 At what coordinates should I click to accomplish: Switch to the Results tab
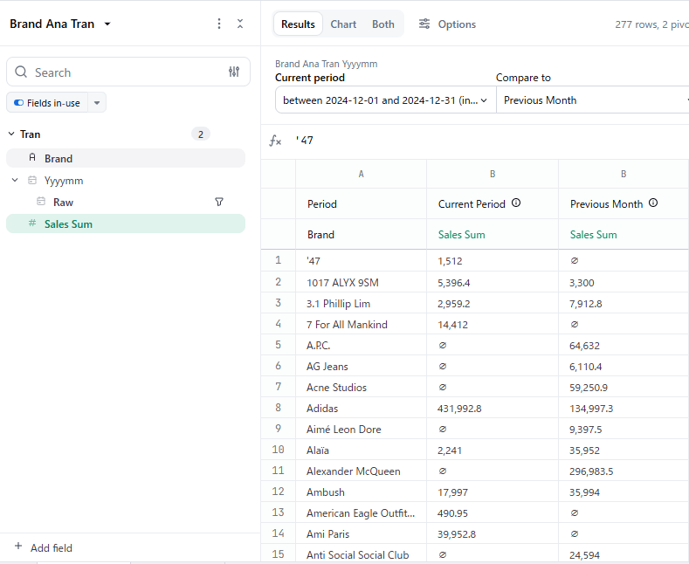pos(298,24)
